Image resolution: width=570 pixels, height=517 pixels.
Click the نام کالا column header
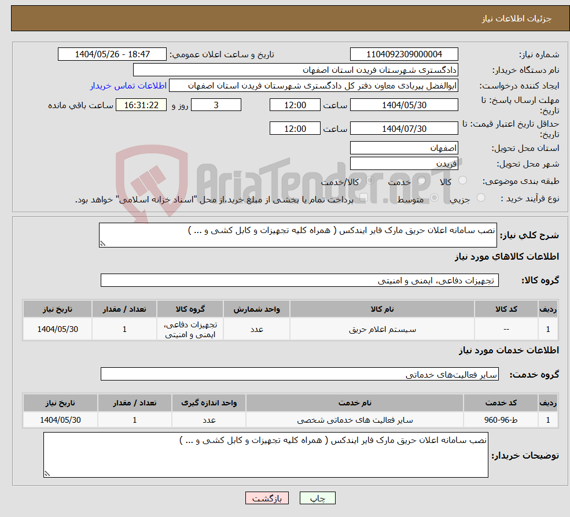tap(382, 309)
